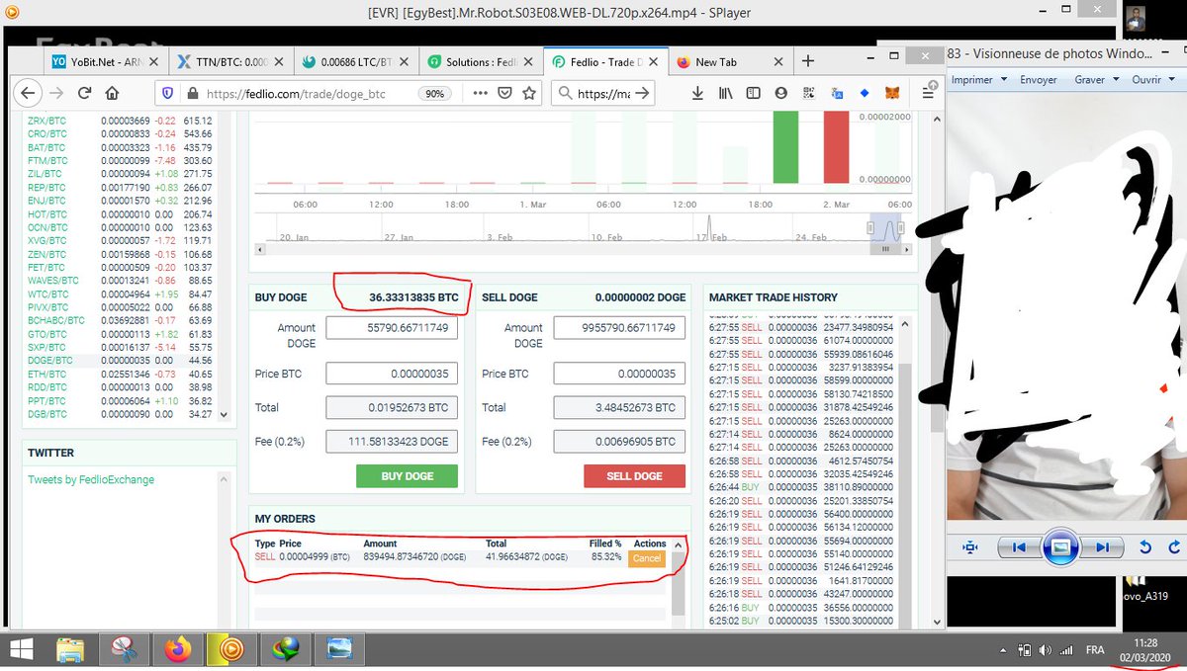
Task: Toggle the Firefox sidebar icon
Action: [753, 93]
